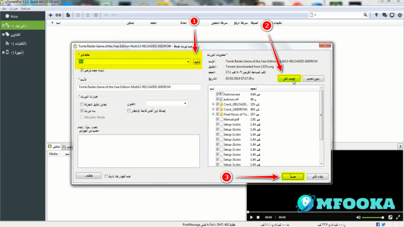Click the lightbulb icon in top toolbar
404x227 pixels.
click(x=376, y=15)
